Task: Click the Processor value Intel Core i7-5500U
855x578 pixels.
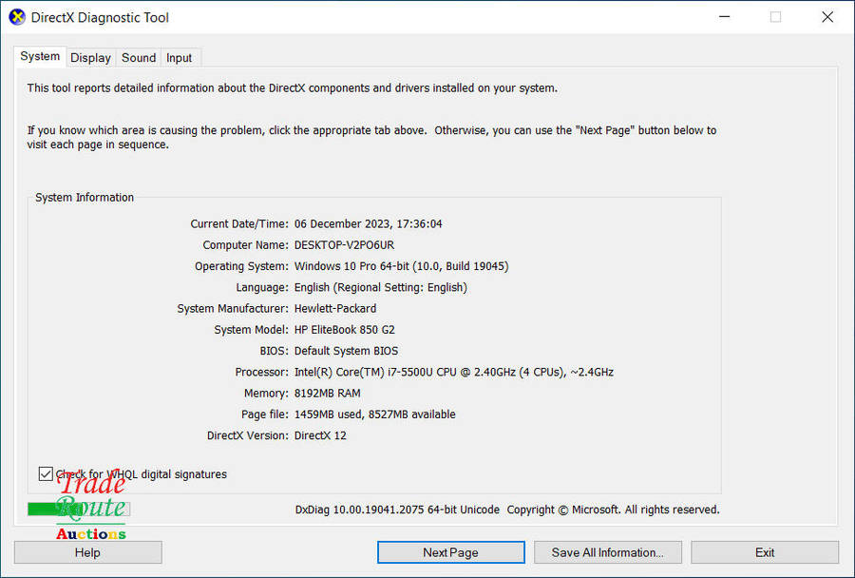Action: [454, 372]
